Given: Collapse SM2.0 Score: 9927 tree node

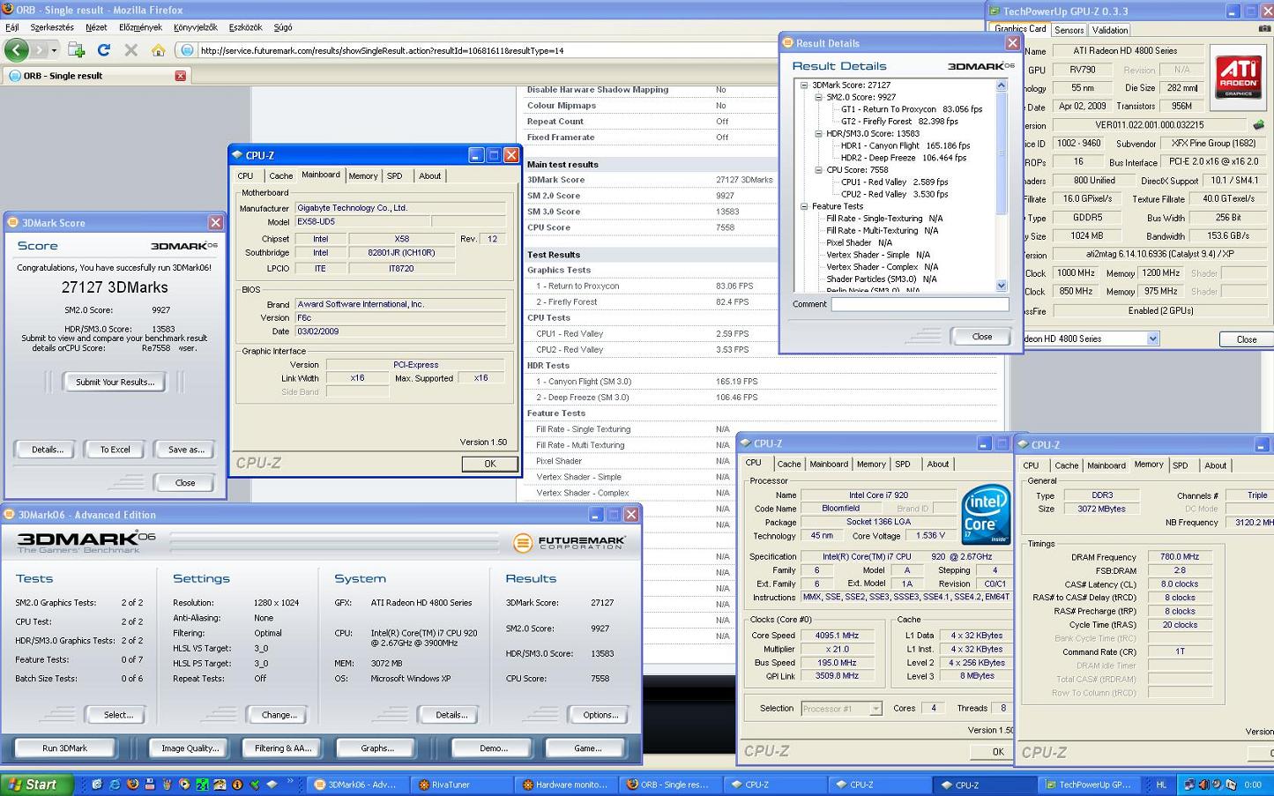Looking at the screenshot, I should pos(818,98).
